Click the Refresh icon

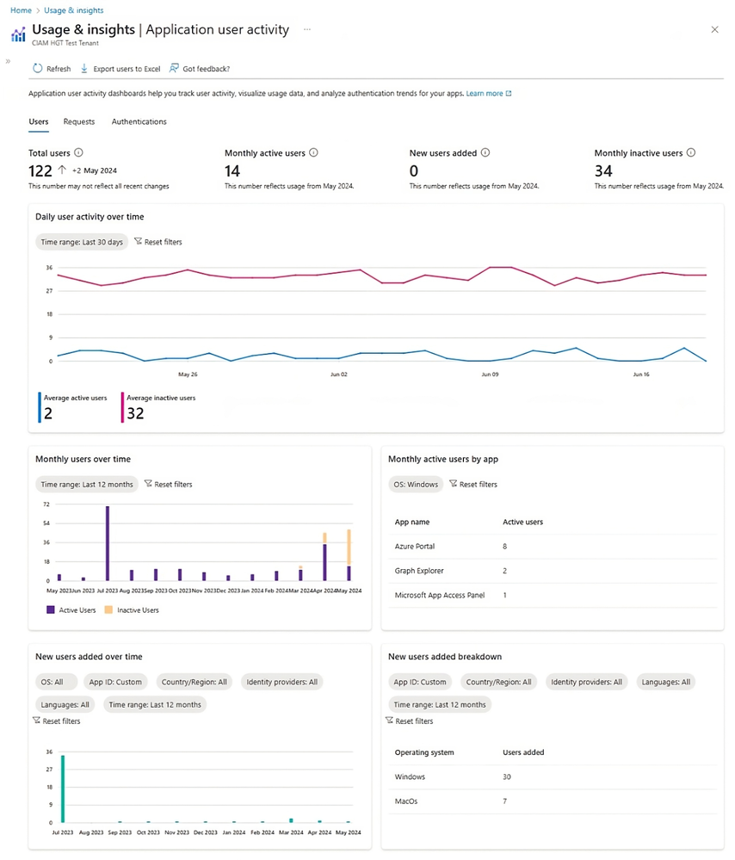pos(37,68)
